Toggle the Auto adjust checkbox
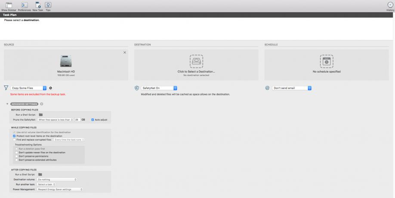Image resolution: width=395 pixels, height=198 pixels. [x=93, y=120]
